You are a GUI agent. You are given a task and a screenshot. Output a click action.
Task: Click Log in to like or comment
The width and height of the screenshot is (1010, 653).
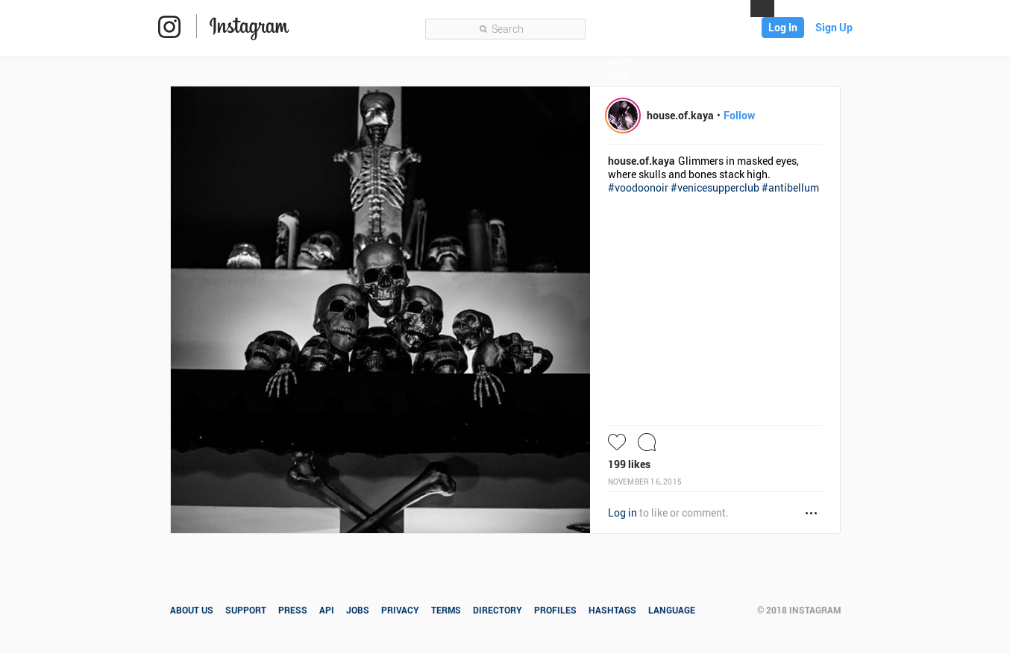pos(622,513)
